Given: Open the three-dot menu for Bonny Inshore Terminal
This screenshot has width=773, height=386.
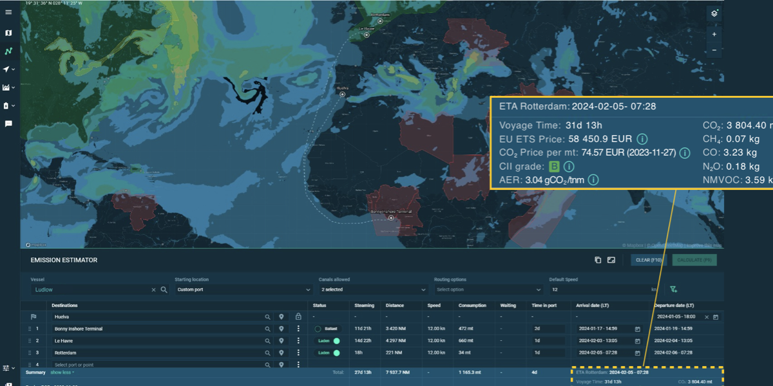Looking at the screenshot, I should (298, 329).
